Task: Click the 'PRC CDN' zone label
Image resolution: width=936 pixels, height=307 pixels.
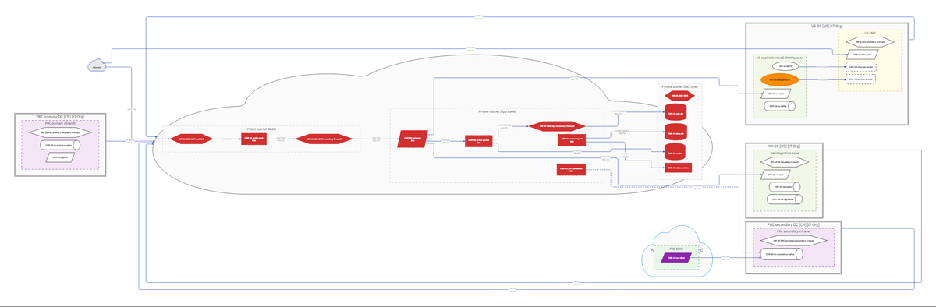Action: point(675,249)
